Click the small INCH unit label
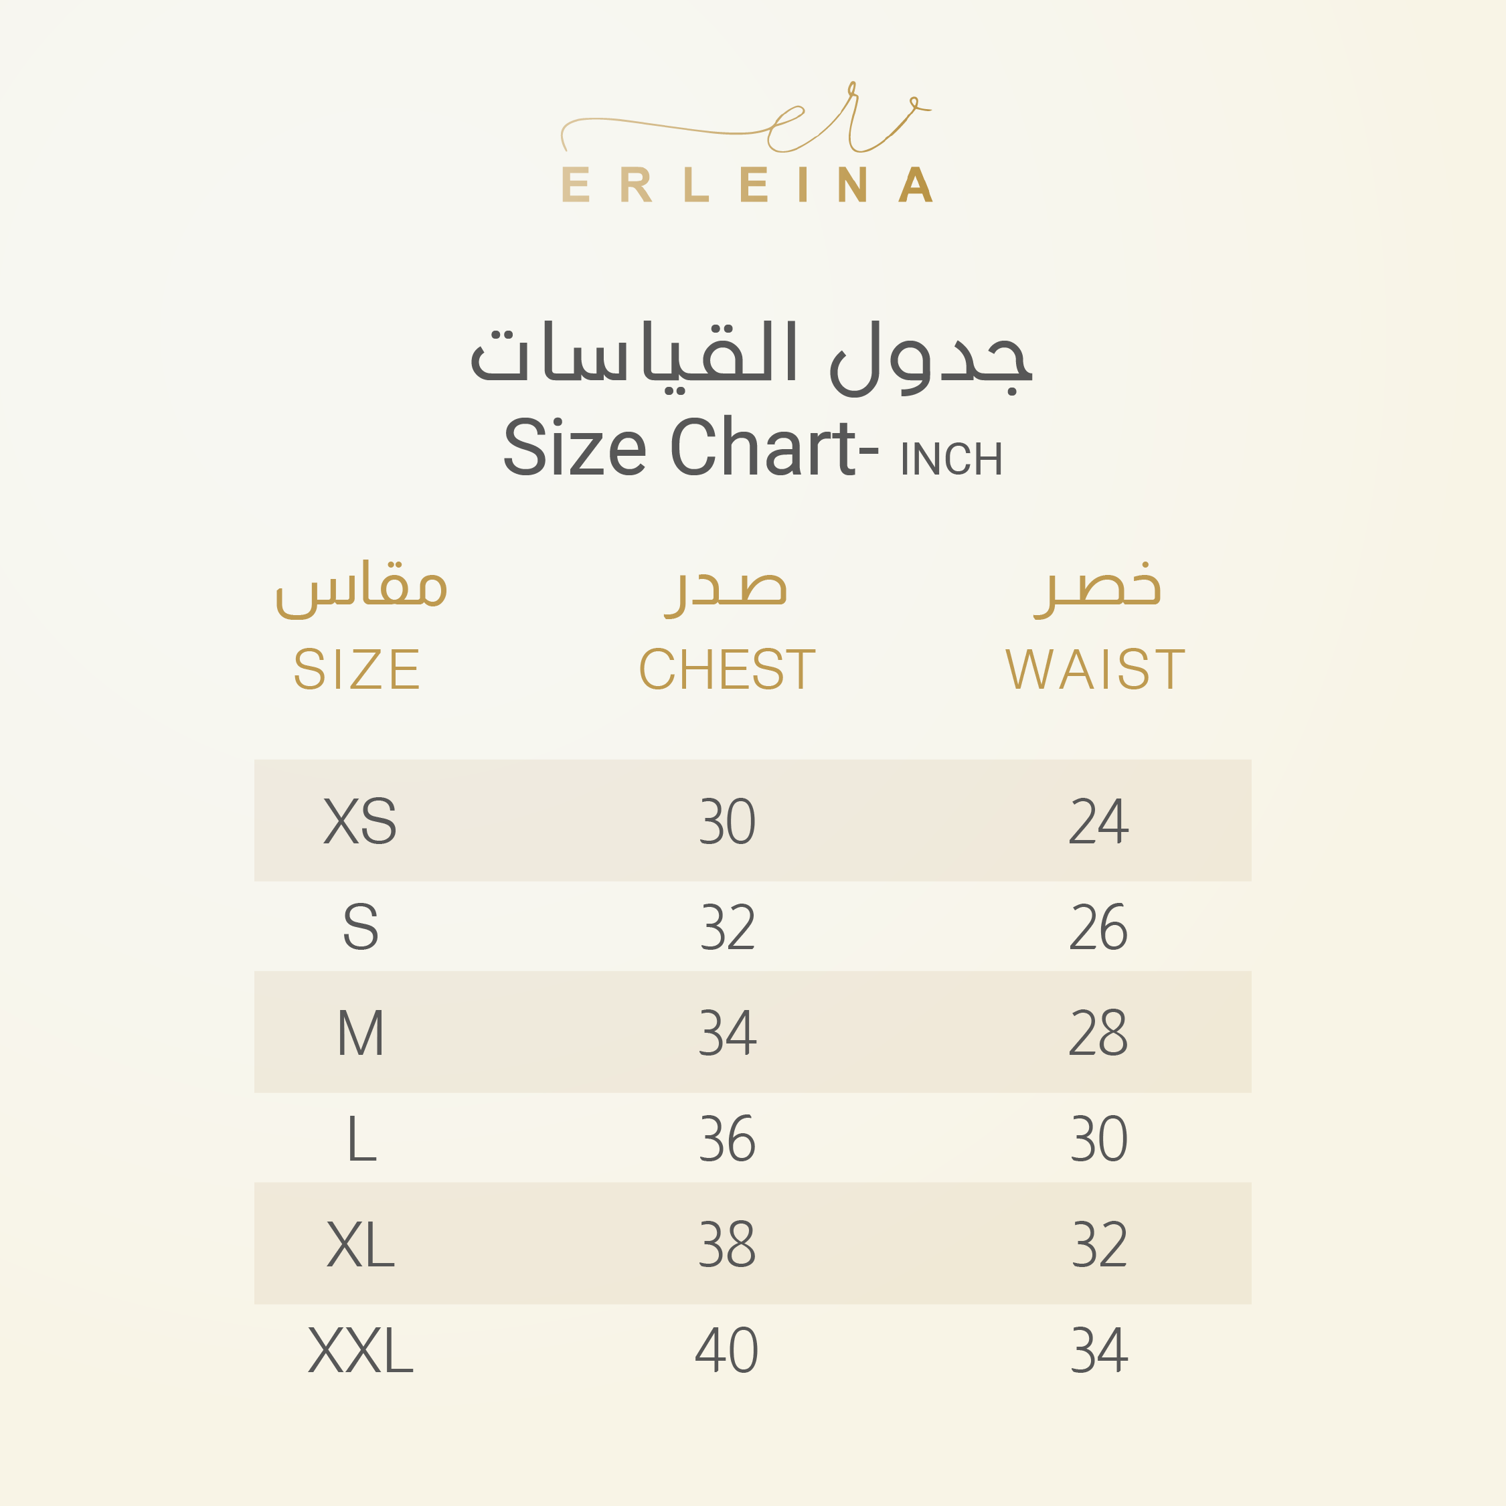The height and width of the screenshot is (1506, 1506). pyautogui.click(x=951, y=460)
